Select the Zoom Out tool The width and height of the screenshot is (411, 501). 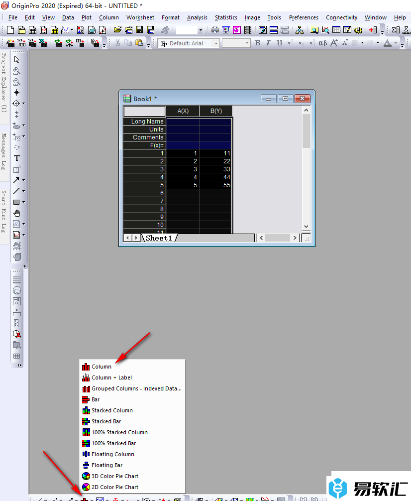(16, 82)
